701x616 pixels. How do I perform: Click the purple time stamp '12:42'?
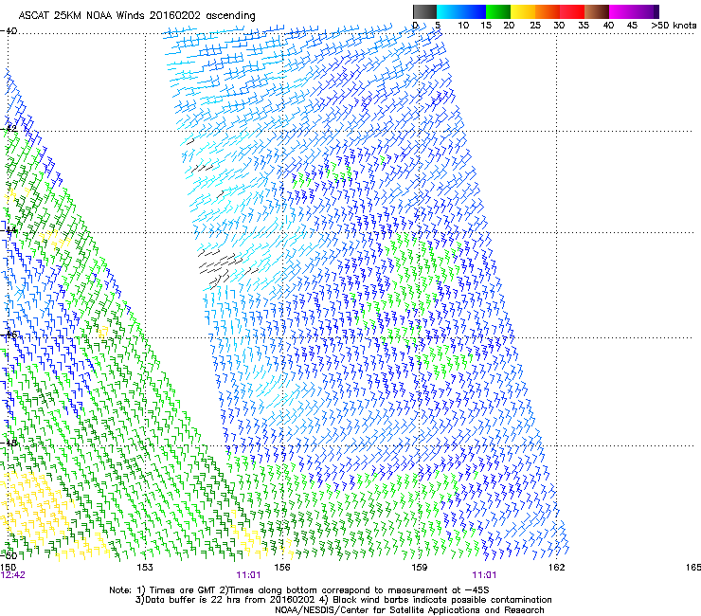(x=13, y=575)
